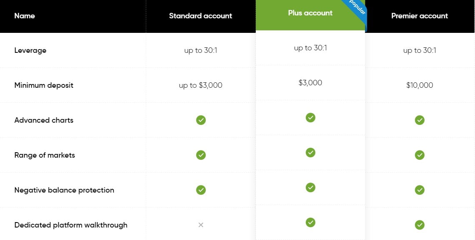
Task: Click the Leverage row label
Action: (30, 50)
